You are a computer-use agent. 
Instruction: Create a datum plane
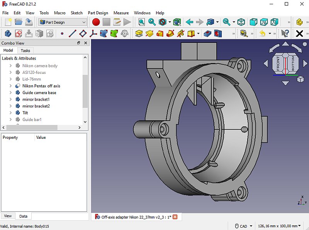pos(83,34)
